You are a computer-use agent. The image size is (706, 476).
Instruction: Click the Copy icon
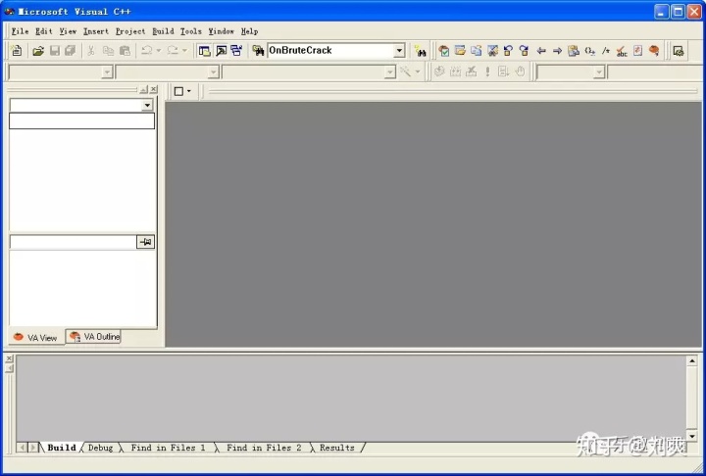pos(108,50)
